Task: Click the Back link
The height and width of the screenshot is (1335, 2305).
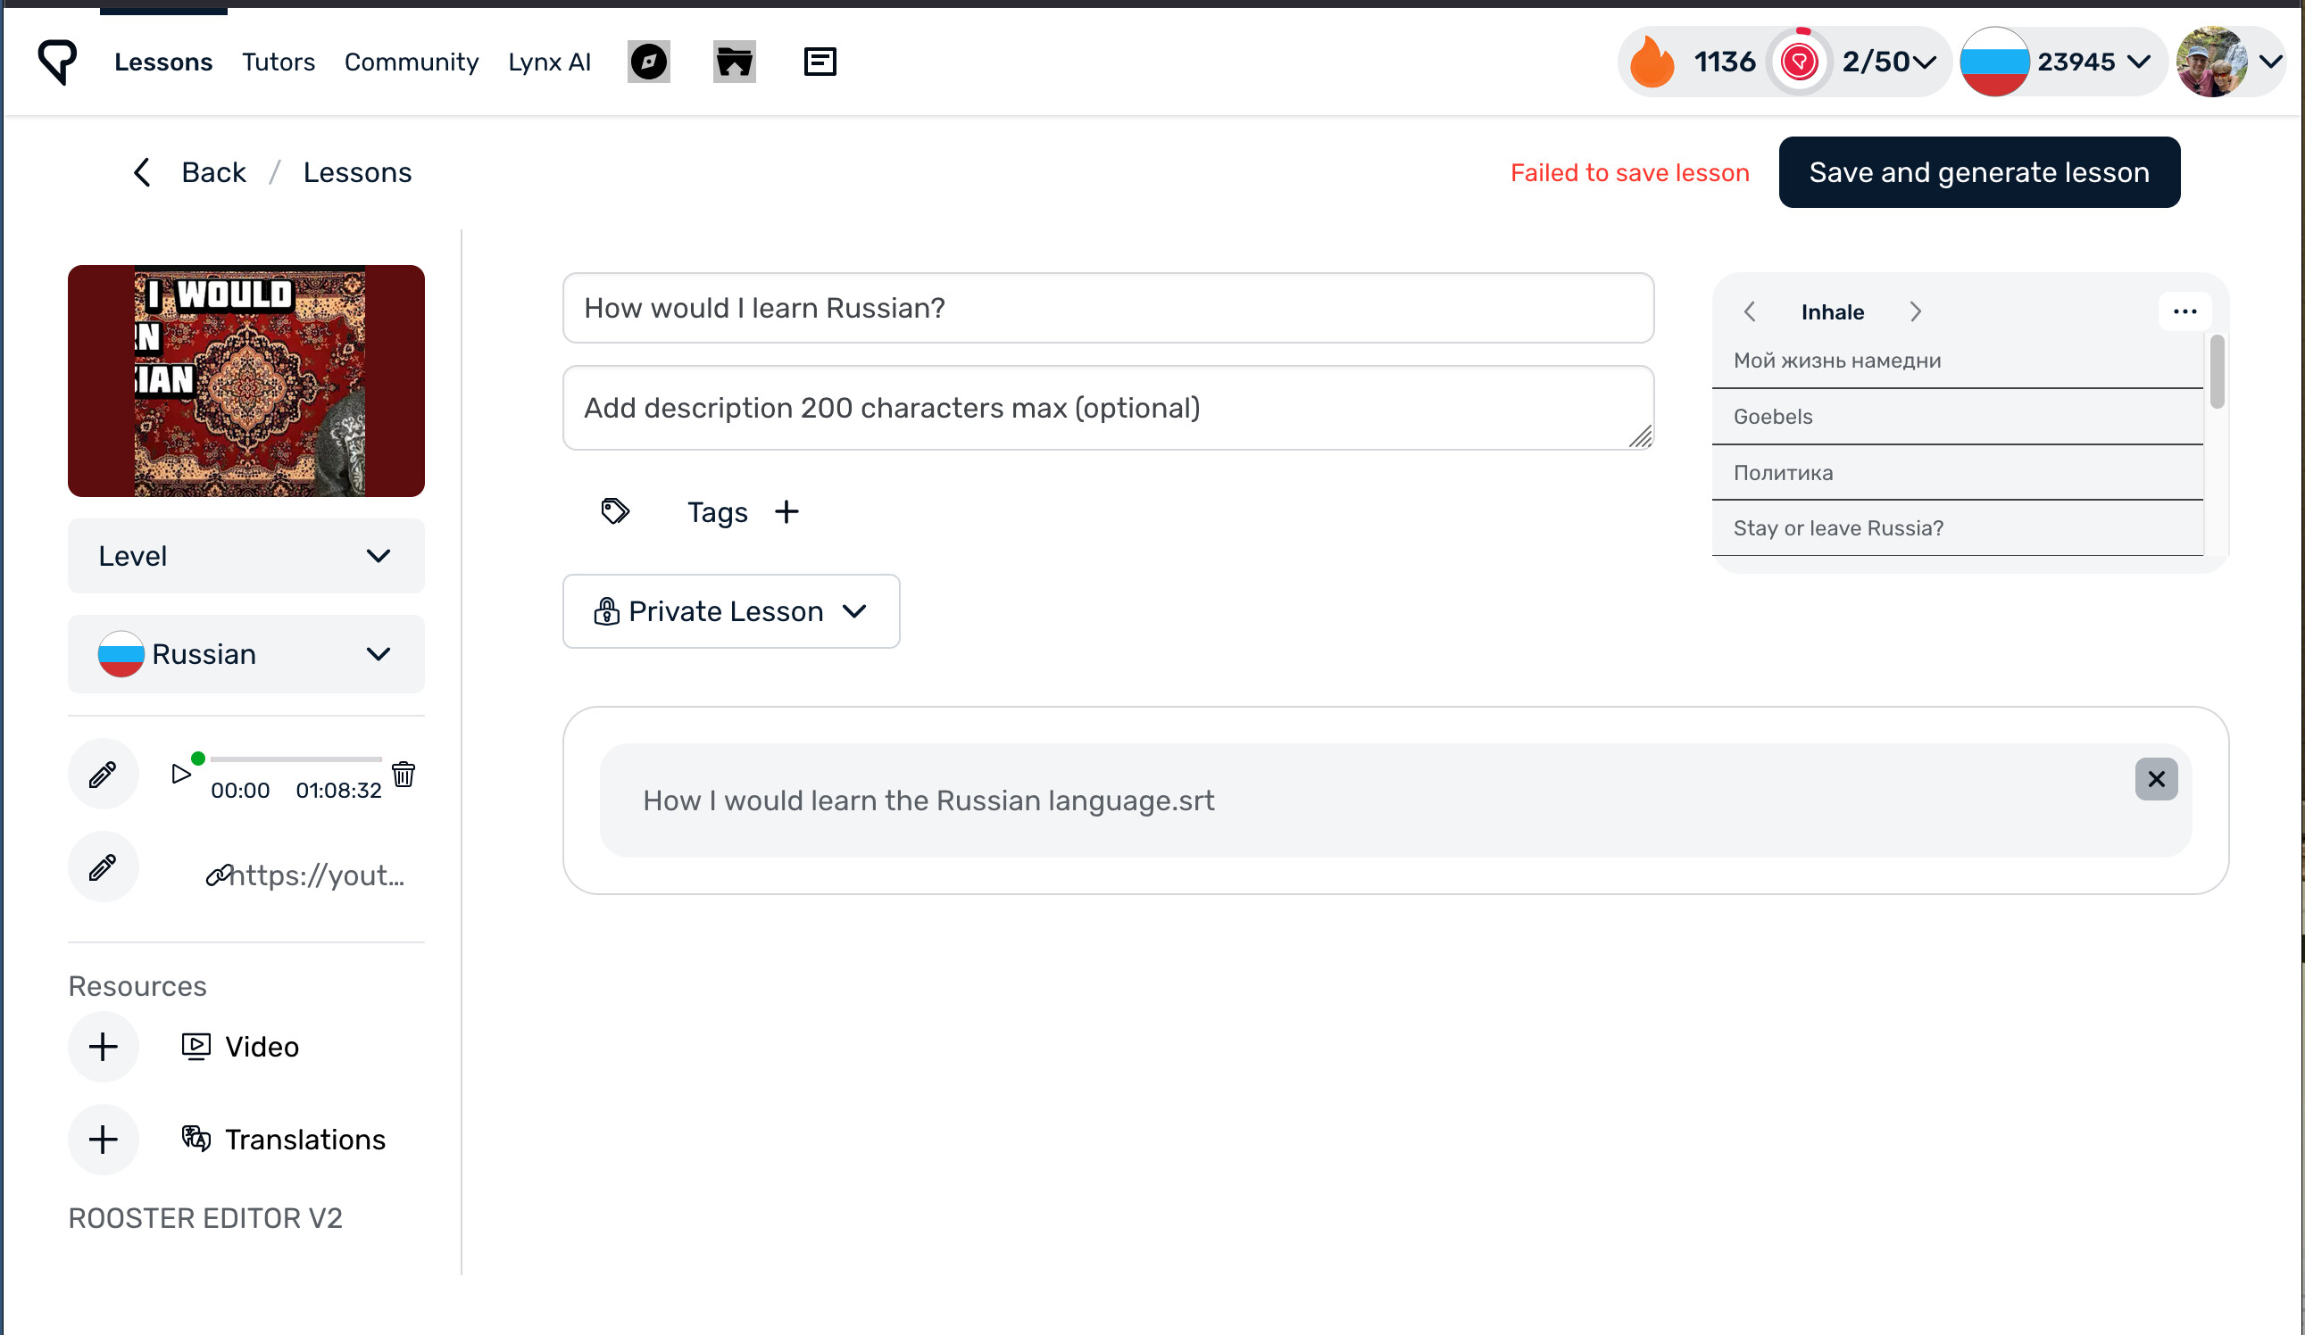Action: pos(212,173)
